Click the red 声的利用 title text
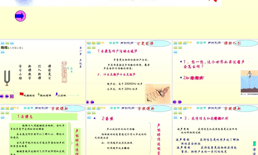The height and width of the screenshot is (155, 258). (64, 72)
